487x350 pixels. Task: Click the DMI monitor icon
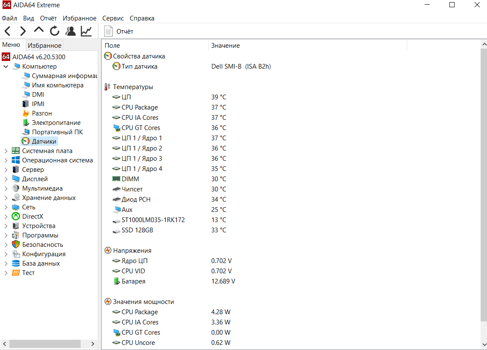click(26, 94)
